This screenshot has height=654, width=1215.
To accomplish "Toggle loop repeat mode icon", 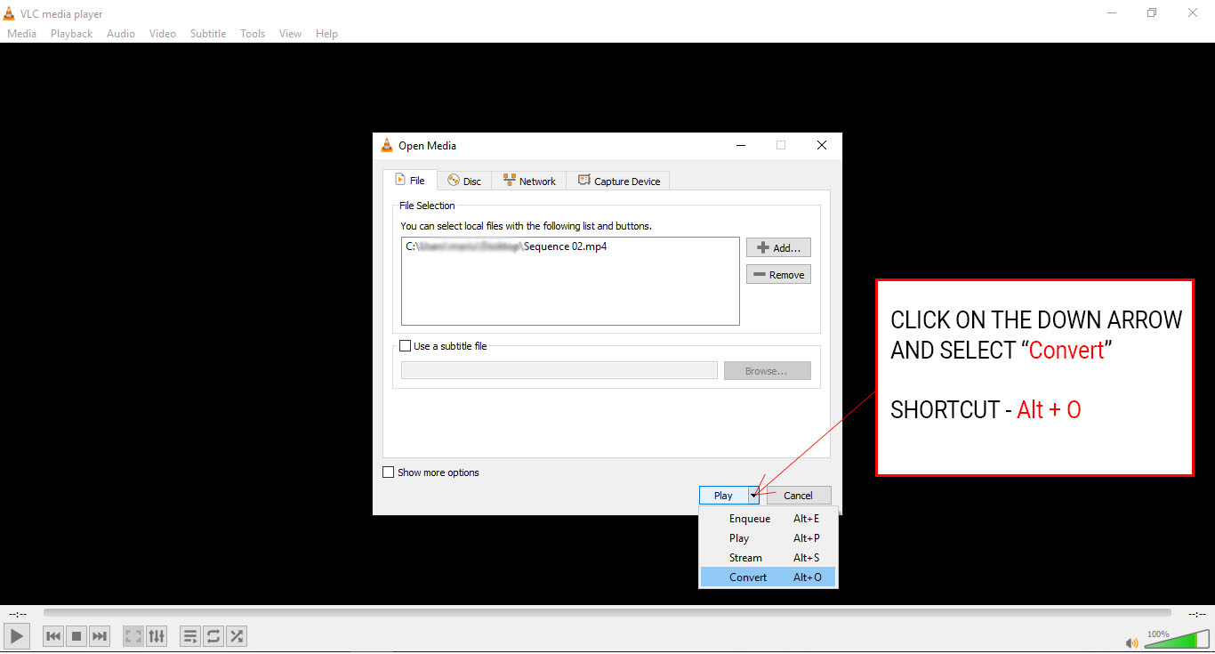I will coord(213,636).
